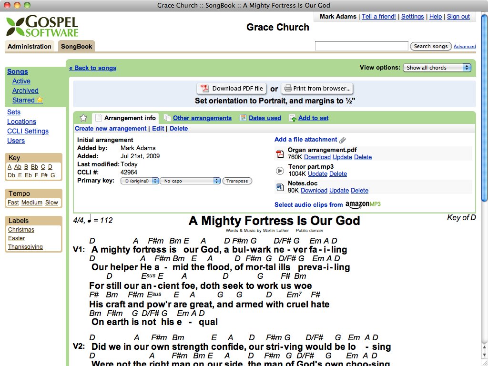488x366 pixels.
Task: Open CCLI Settings in sidebar
Action: pos(28,131)
